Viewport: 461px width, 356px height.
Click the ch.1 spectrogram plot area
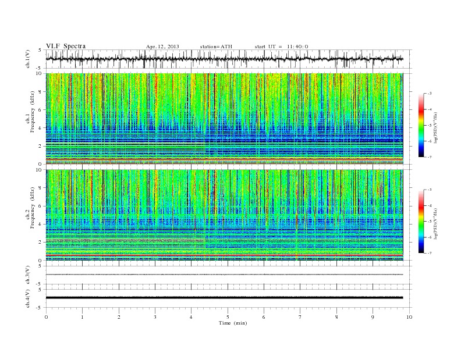[x=224, y=119]
